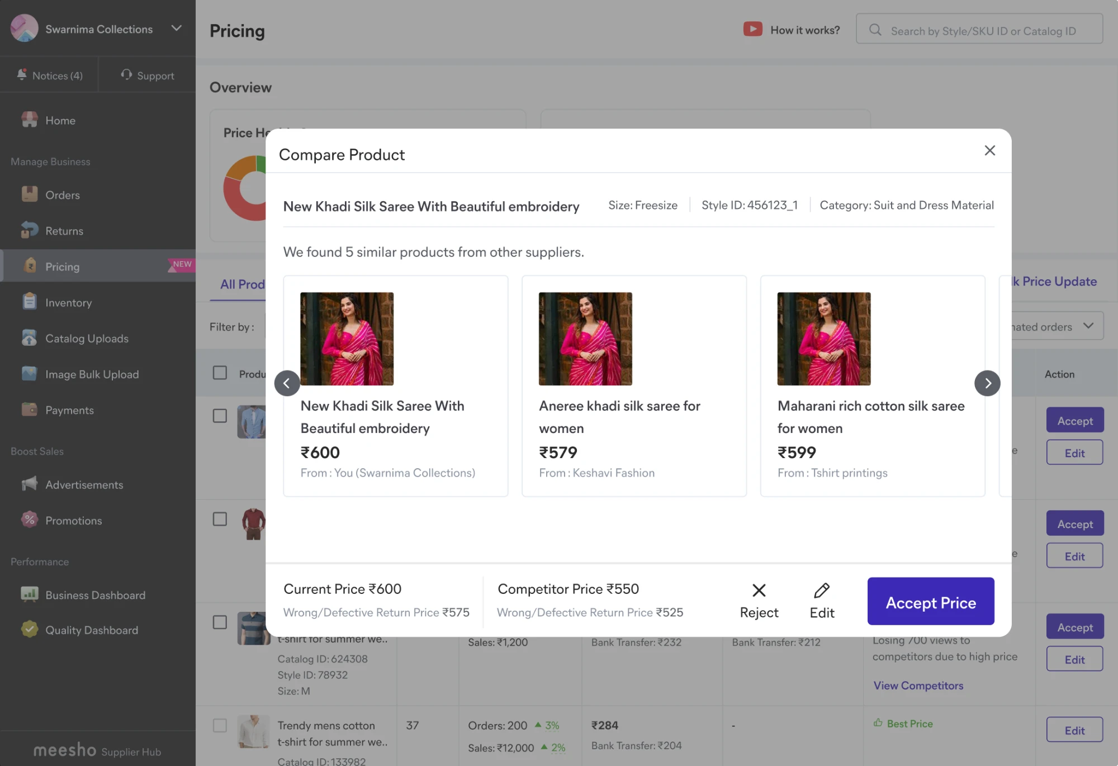Show next similar products with right arrow
This screenshot has width=1118, height=766.
tap(987, 383)
